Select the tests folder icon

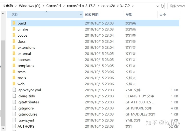(14, 72)
